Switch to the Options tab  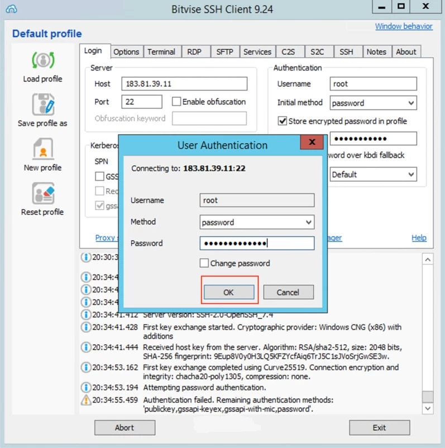[126, 51]
